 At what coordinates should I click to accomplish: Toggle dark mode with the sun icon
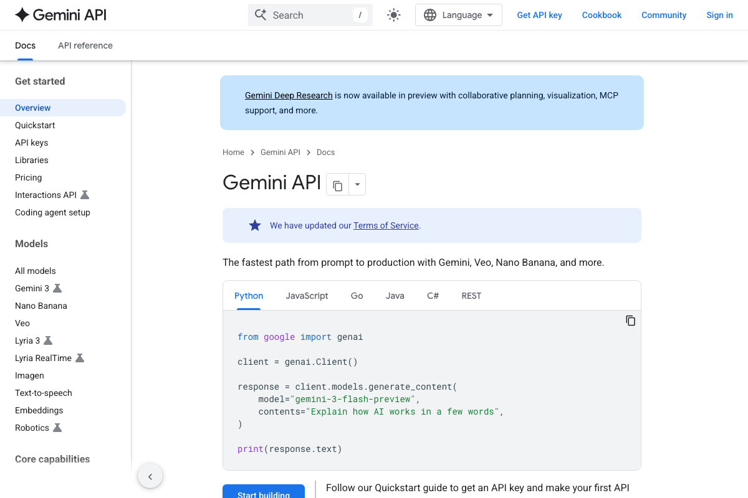(393, 14)
